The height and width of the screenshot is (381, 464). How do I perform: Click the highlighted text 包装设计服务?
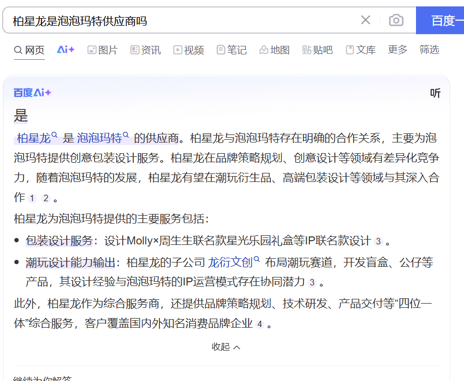[59, 241]
